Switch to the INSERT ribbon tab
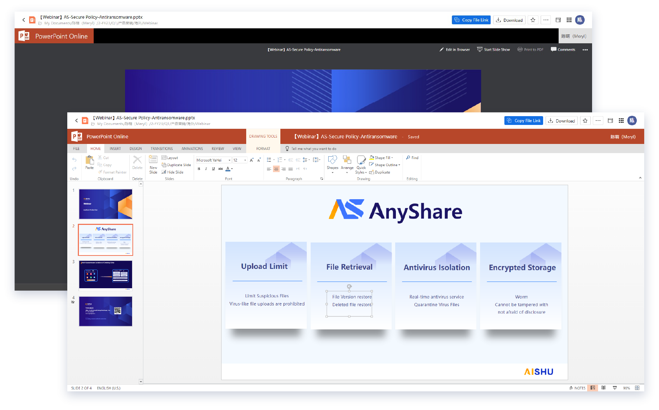This screenshot has height=410, width=659. 115,149
